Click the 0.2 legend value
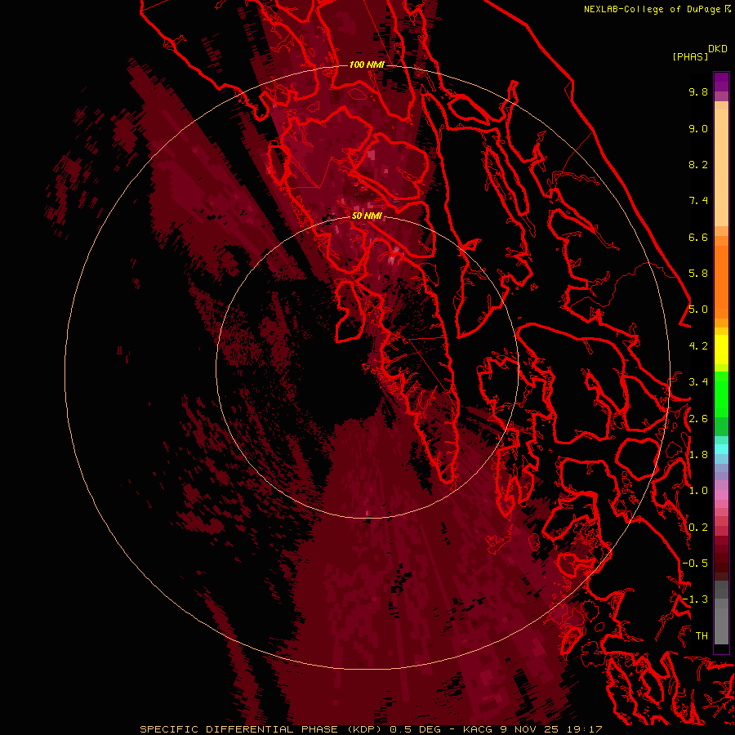 click(x=698, y=528)
